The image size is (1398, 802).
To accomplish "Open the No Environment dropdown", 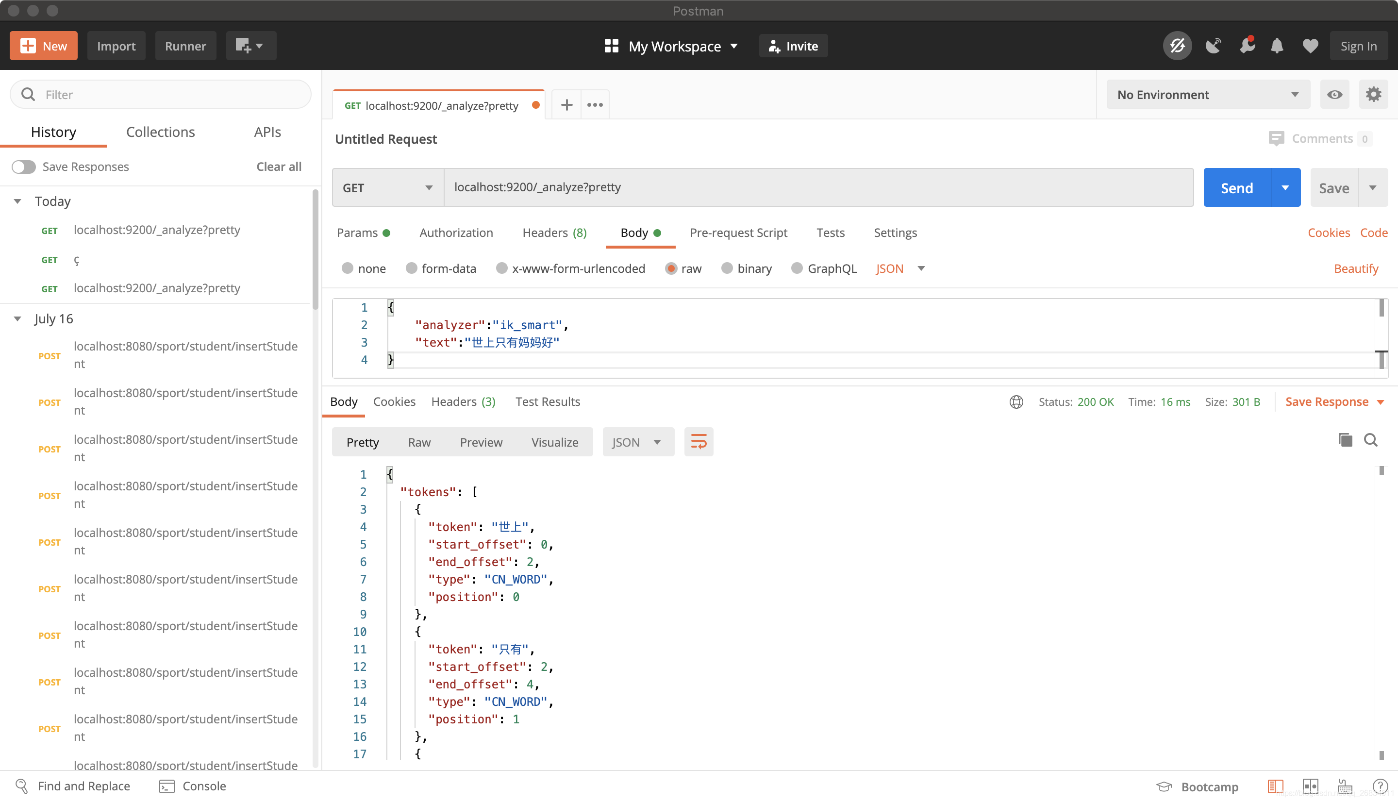I will pos(1207,94).
